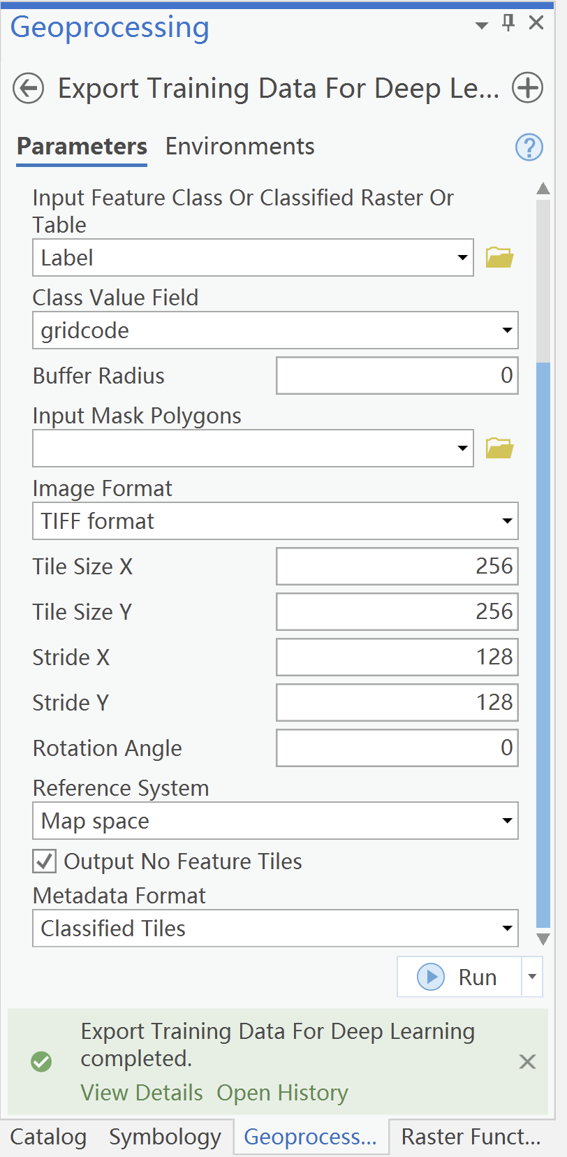Dismiss the completed message banner
This screenshot has height=1157, width=567.
(527, 1062)
